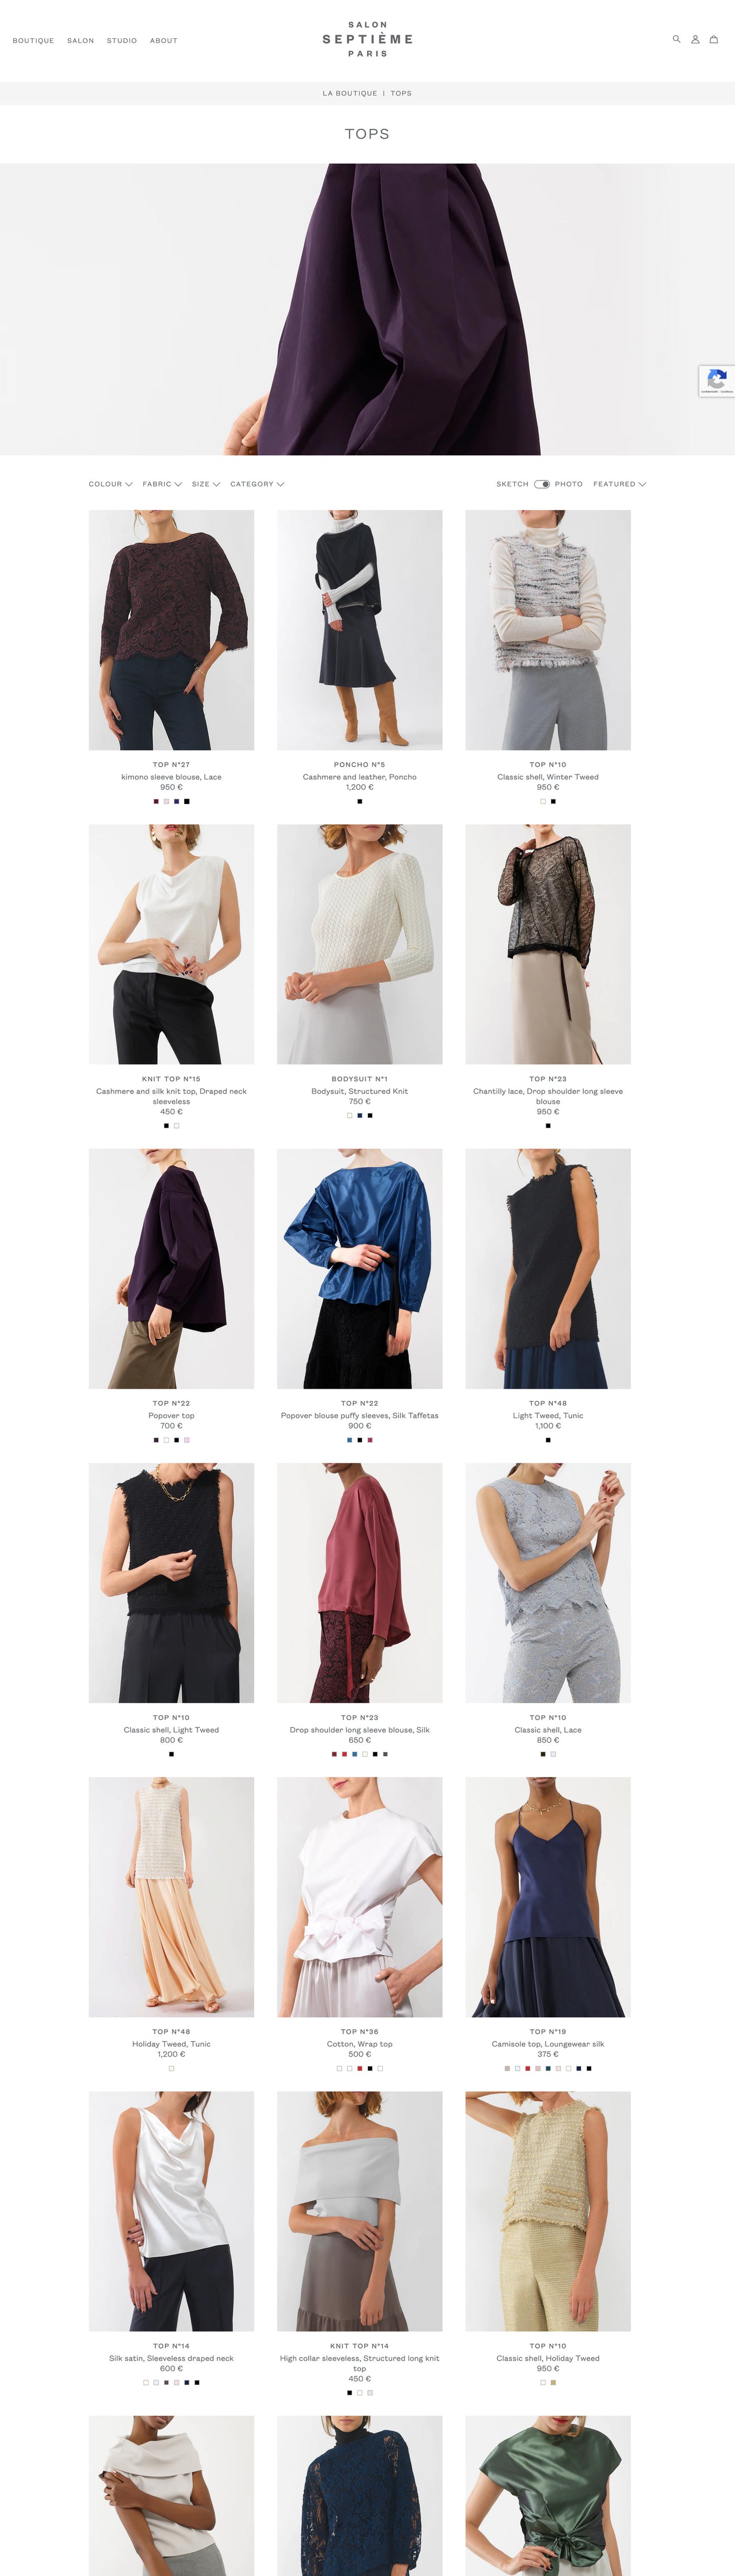Open Poncho N°5 Cashmere and leather link
The height and width of the screenshot is (2576, 735).
[360, 776]
